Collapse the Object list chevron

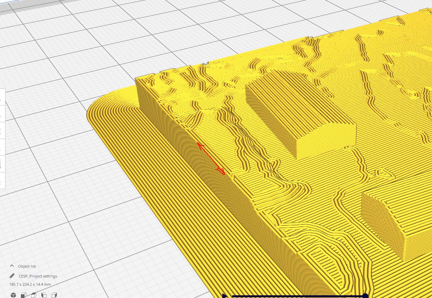(x=12, y=266)
